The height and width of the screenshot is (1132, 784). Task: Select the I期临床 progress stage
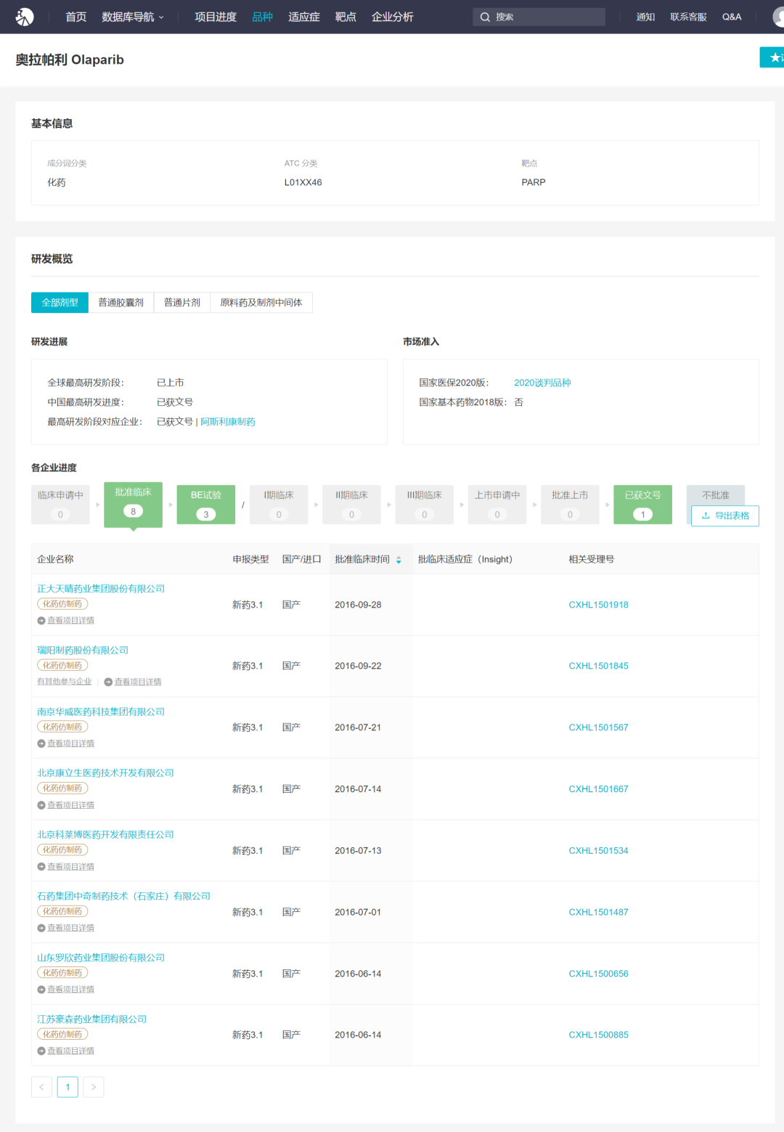click(x=279, y=505)
